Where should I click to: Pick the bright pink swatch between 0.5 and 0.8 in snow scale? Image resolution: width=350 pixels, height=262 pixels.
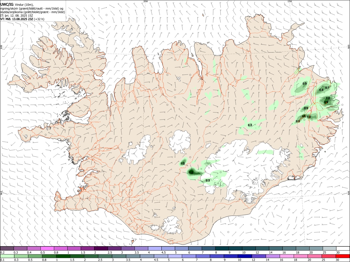point(47,248)
